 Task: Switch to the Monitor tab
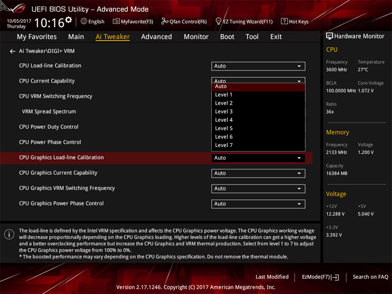point(196,37)
